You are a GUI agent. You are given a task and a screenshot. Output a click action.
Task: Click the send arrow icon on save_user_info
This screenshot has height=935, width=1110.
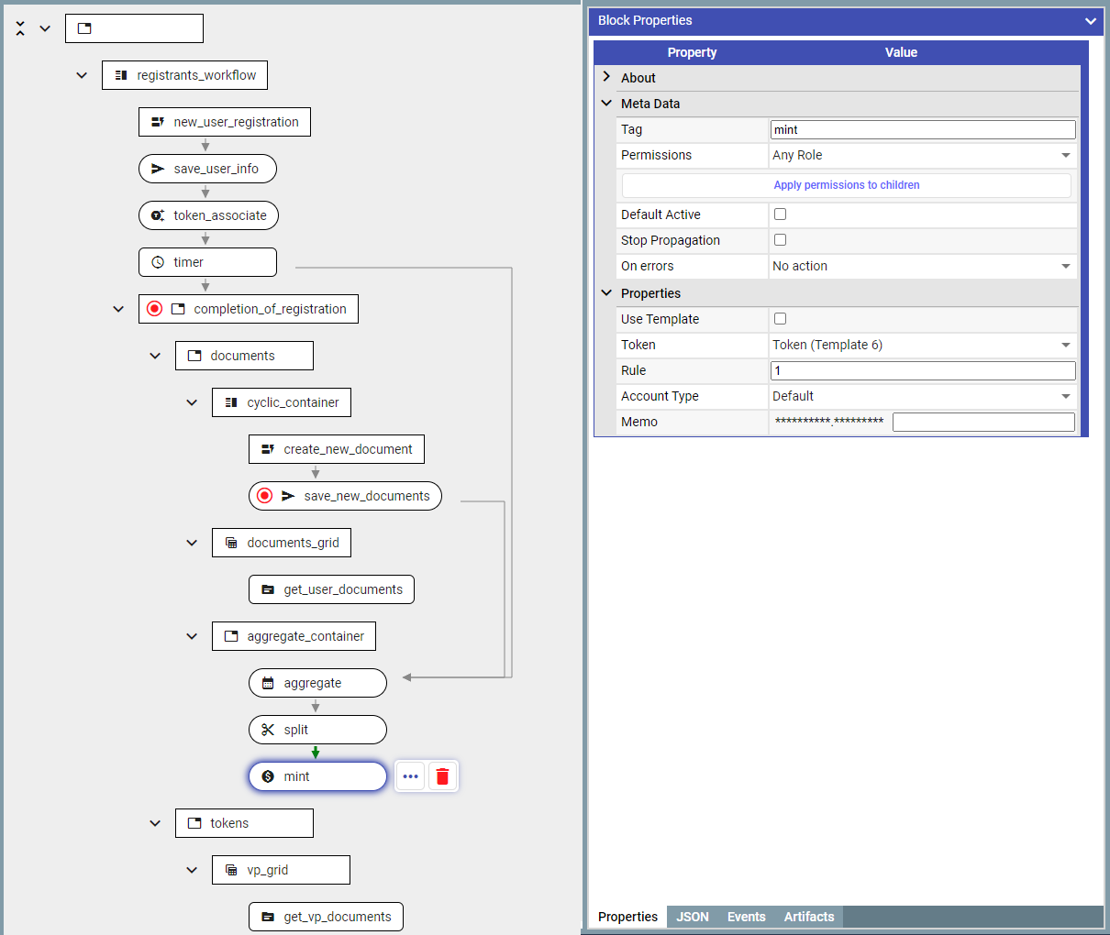point(158,169)
